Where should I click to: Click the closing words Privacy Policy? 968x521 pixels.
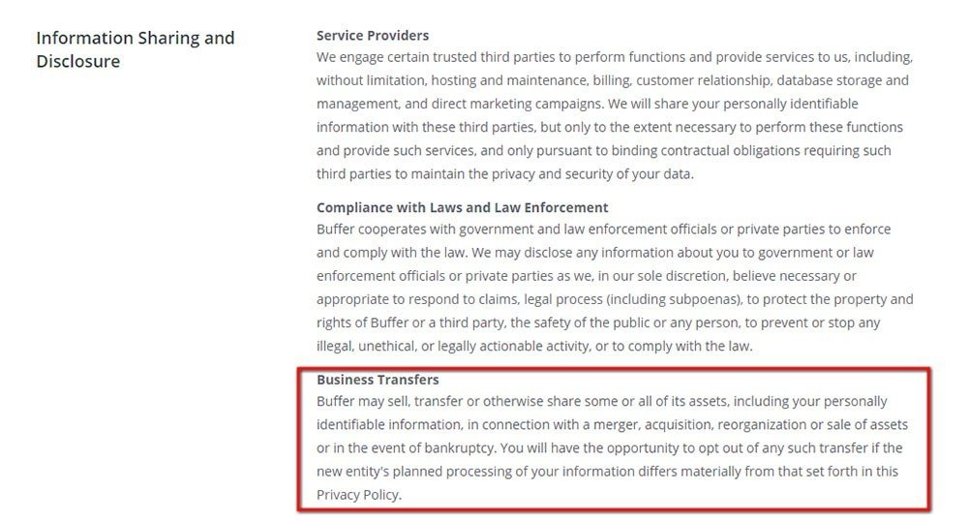[x=358, y=495]
